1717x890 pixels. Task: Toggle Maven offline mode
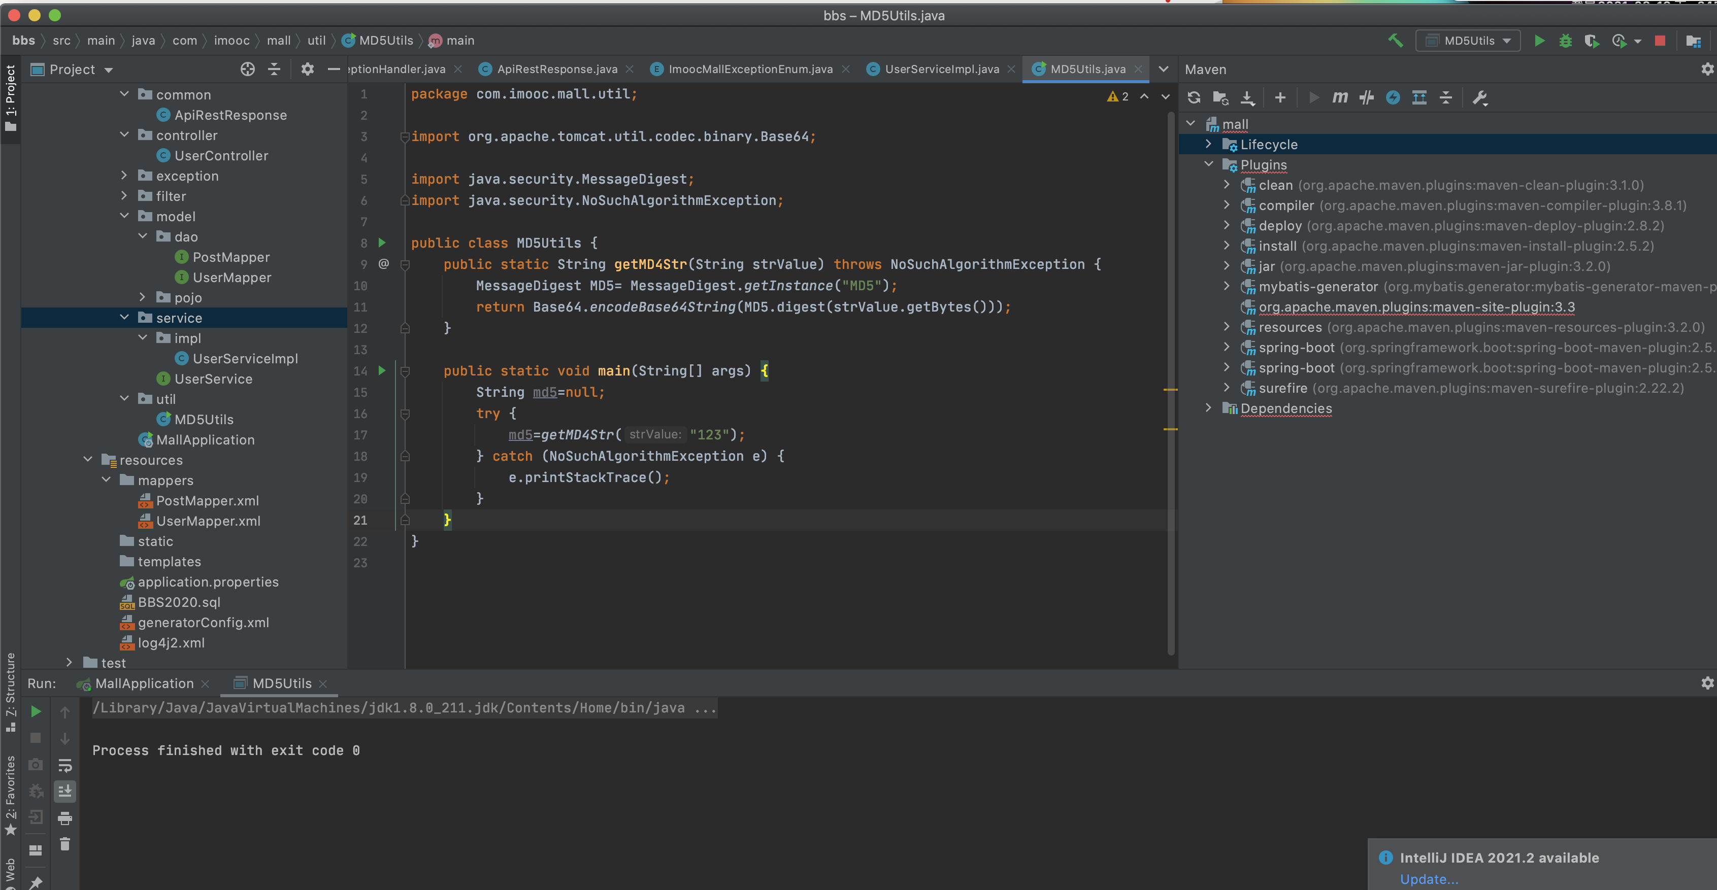pyautogui.click(x=1366, y=98)
